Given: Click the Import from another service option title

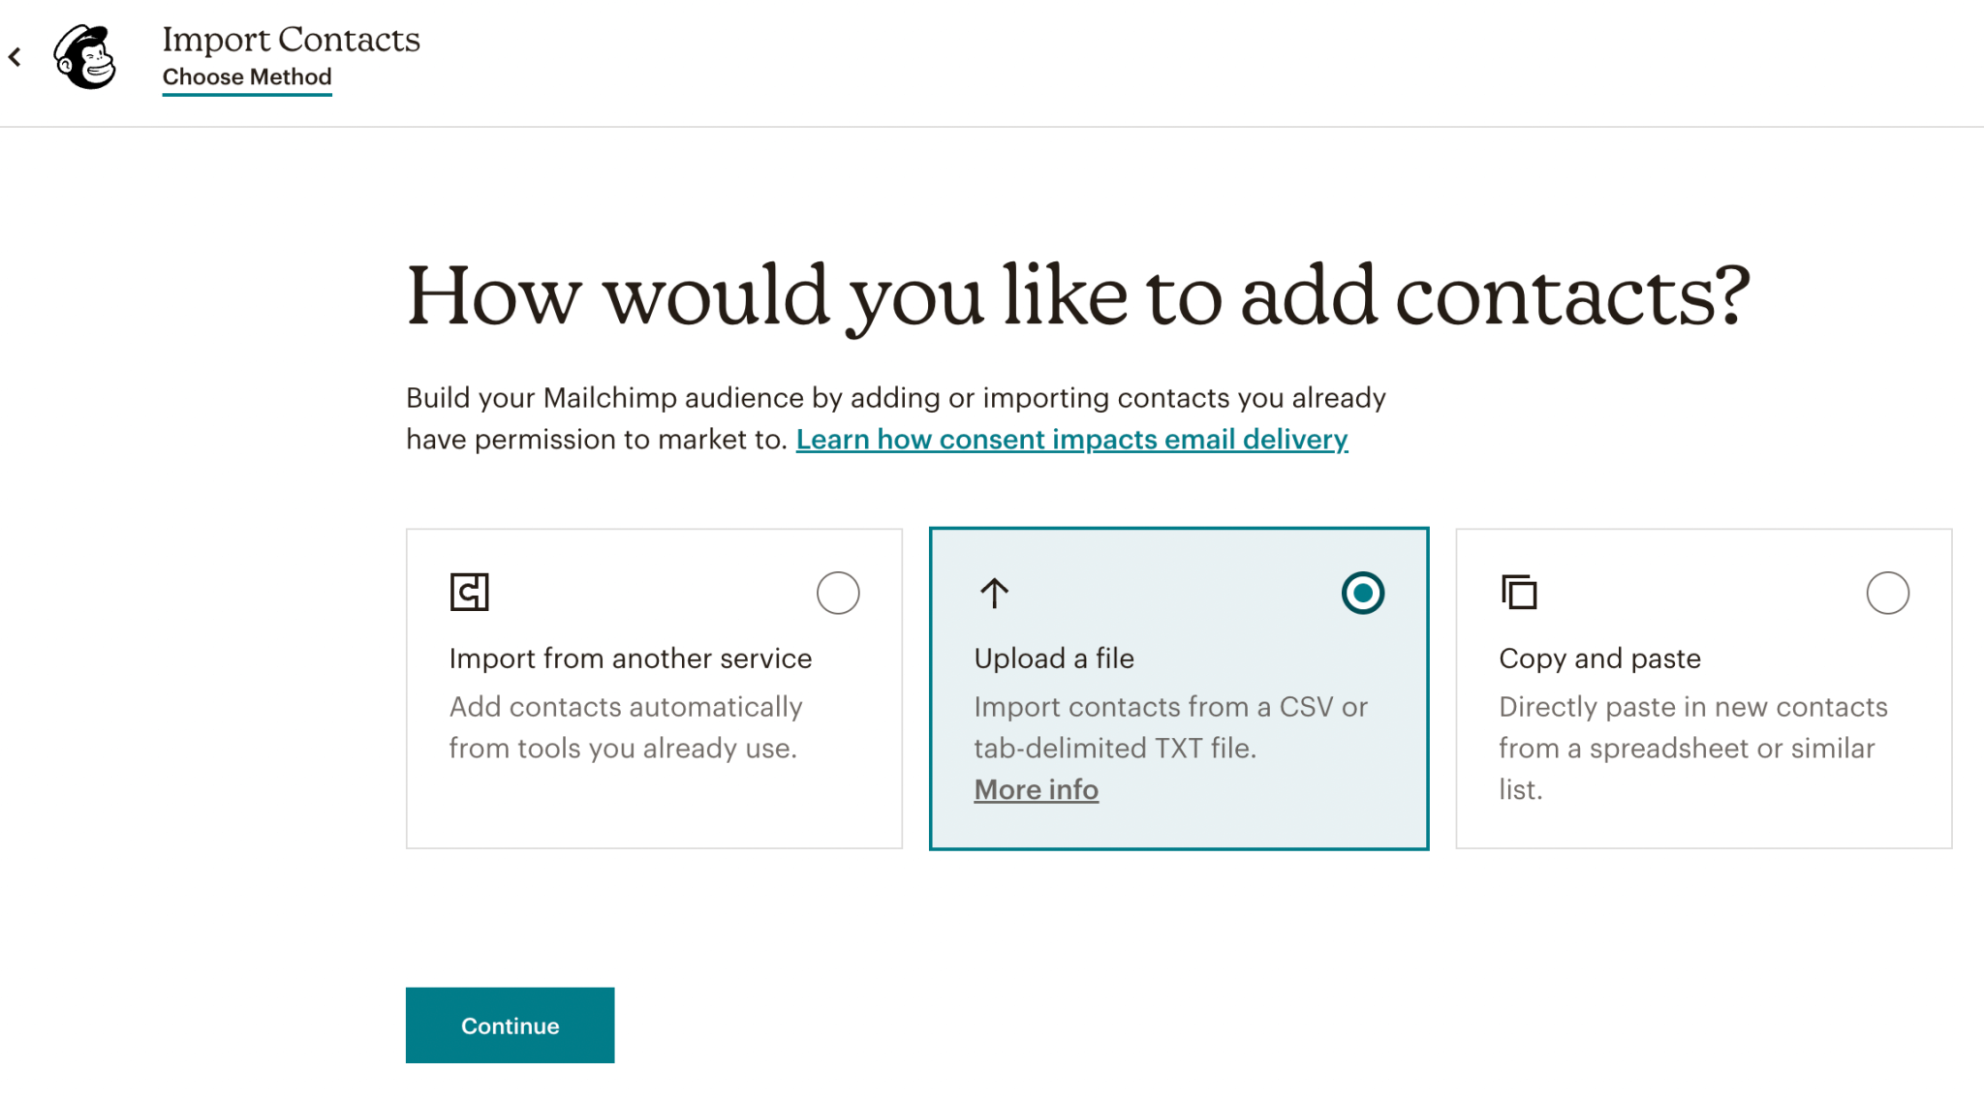Looking at the screenshot, I should point(630,658).
